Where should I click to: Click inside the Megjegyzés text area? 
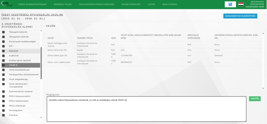pos(147,109)
